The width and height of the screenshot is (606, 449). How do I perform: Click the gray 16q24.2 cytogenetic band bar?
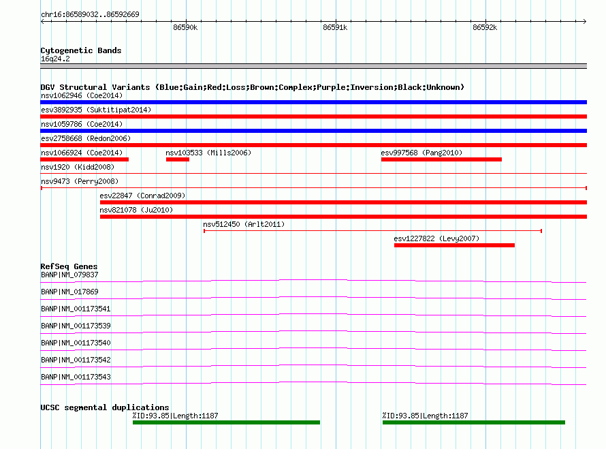313,66
